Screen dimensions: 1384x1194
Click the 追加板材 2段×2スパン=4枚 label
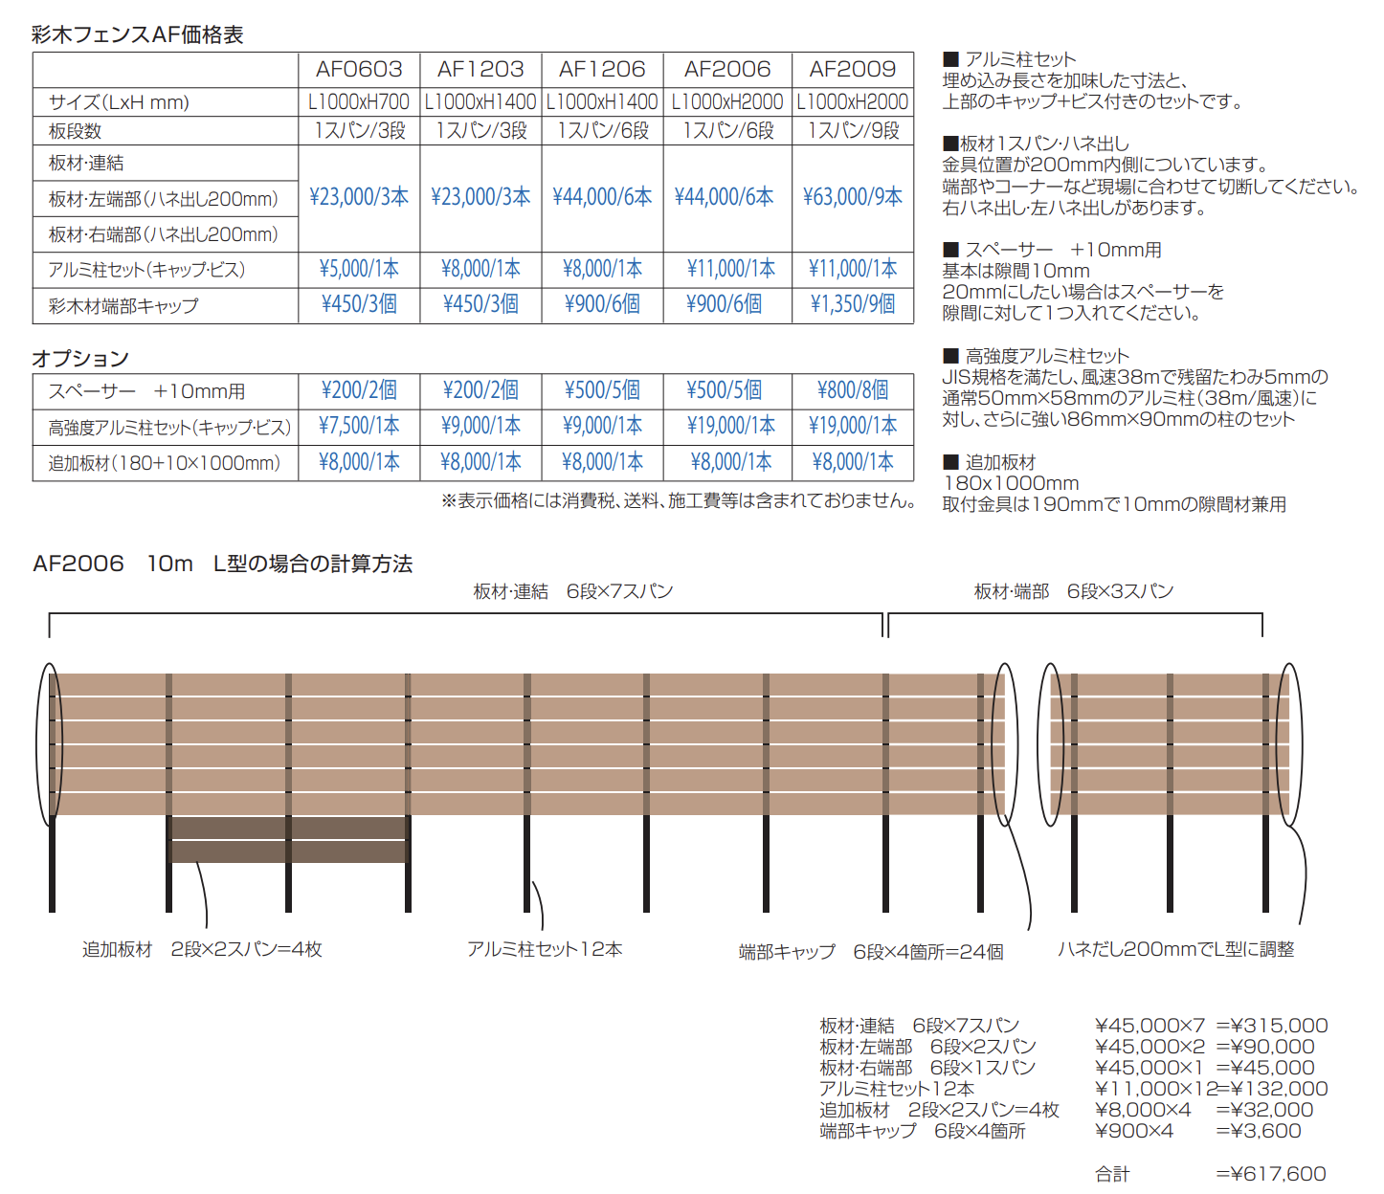click(x=202, y=949)
